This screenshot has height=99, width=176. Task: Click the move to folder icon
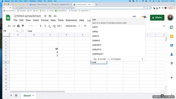(50, 16)
